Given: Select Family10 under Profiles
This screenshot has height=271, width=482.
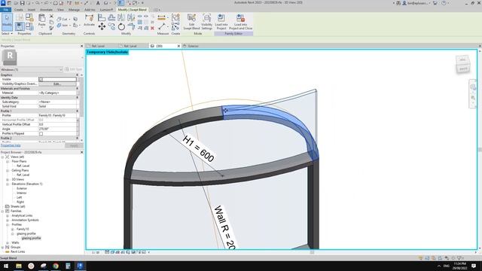Looking at the screenshot, I should [23, 229].
